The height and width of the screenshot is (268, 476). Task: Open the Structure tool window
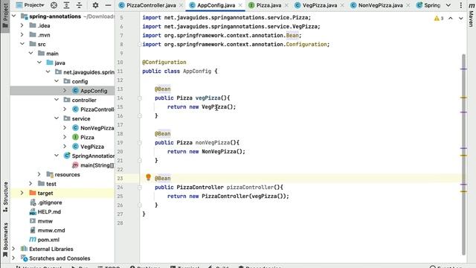pyautogui.click(x=5, y=197)
